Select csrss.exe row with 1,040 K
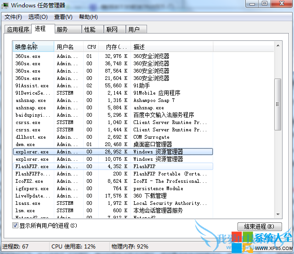The image size is (294, 254). [x=113, y=122]
